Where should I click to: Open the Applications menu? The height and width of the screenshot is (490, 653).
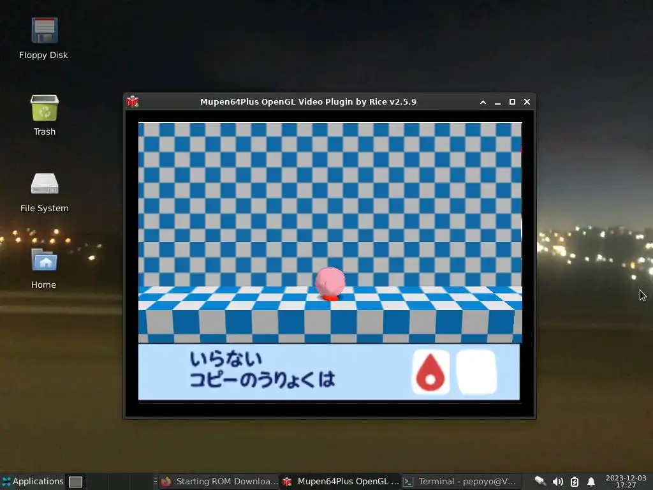point(33,481)
